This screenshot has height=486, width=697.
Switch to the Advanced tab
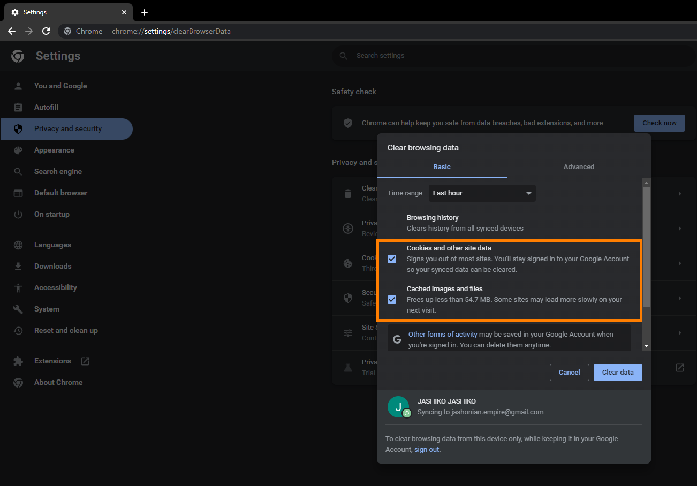pyautogui.click(x=579, y=166)
